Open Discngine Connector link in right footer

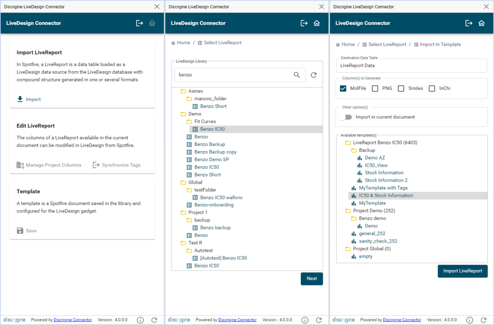tap(402, 320)
